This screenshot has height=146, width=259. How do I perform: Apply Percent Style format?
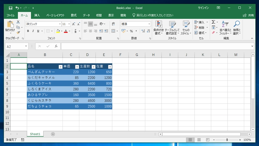[x=131, y=31]
